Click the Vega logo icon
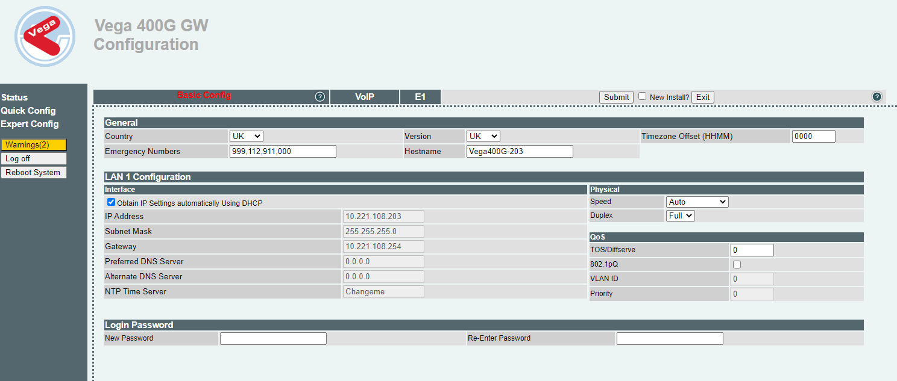Image resolution: width=897 pixels, height=381 pixels. [45, 36]
